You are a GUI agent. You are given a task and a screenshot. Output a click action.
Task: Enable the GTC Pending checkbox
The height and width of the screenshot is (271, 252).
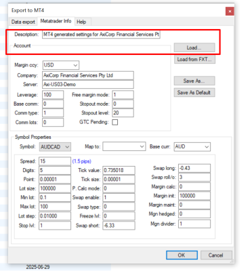point(115,122)
